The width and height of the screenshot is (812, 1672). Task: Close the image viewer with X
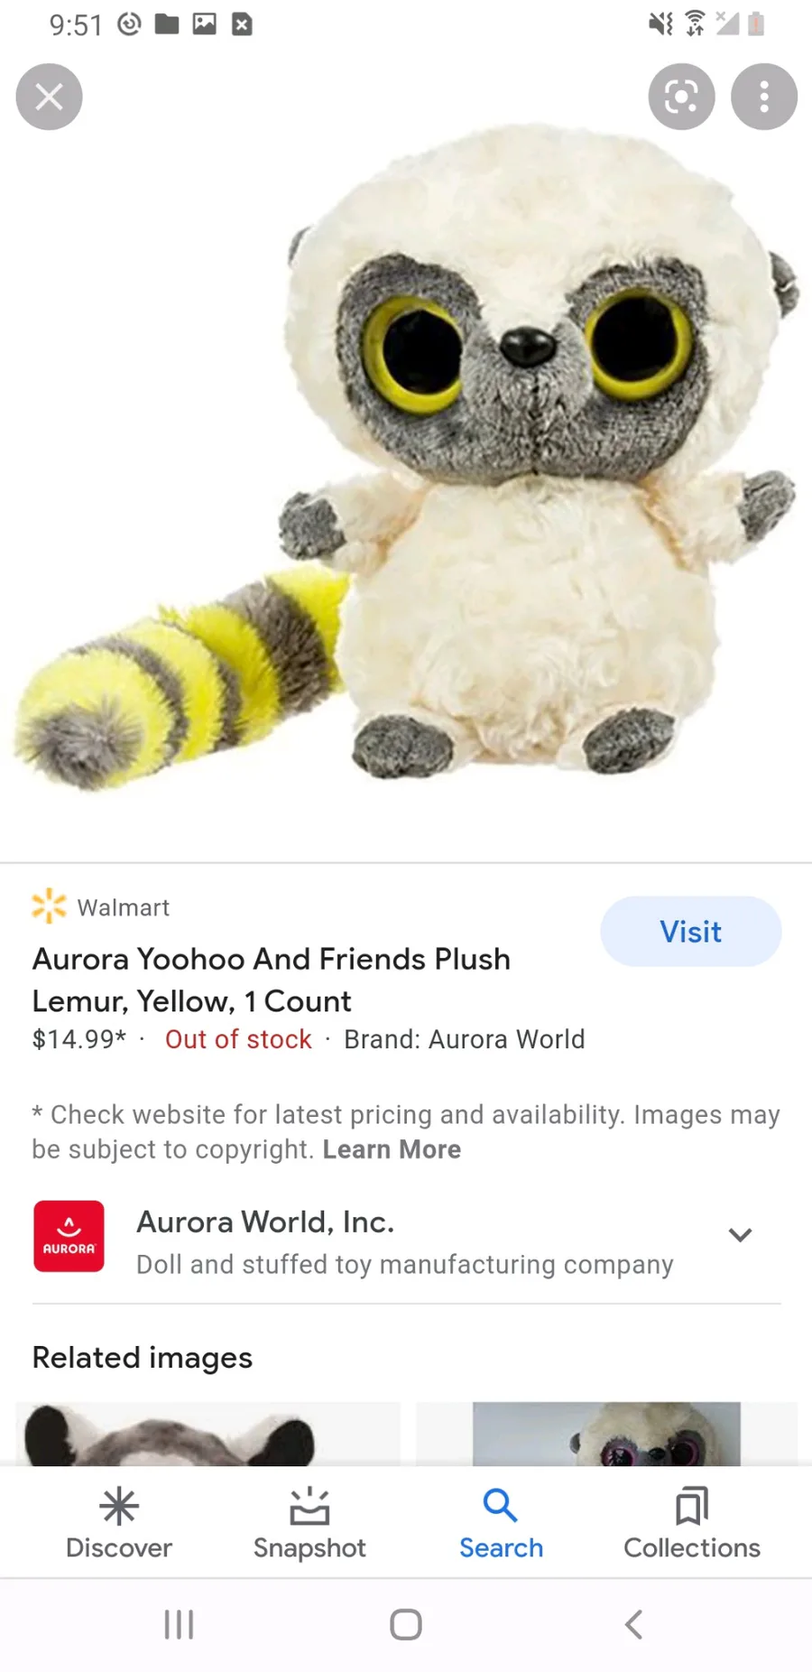tap(50, 97)
